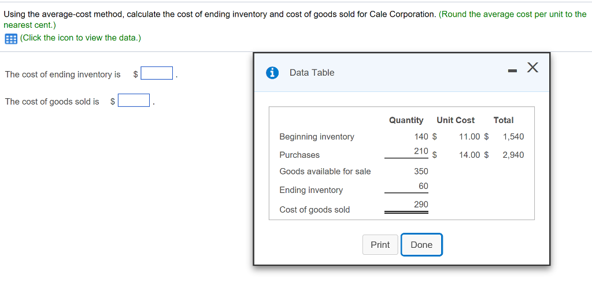Click the Cost of goods sold row label in table

(x=314, y=209)
